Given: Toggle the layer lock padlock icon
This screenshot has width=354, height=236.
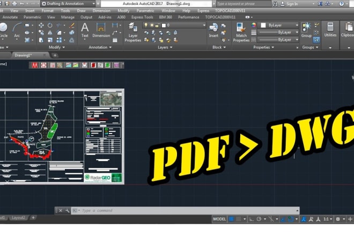Looking at the screenshot, I should (x=157, y=25).
